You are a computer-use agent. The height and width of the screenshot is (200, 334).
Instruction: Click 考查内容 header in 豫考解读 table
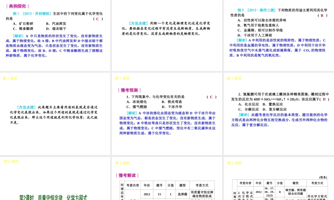(133, 185)
